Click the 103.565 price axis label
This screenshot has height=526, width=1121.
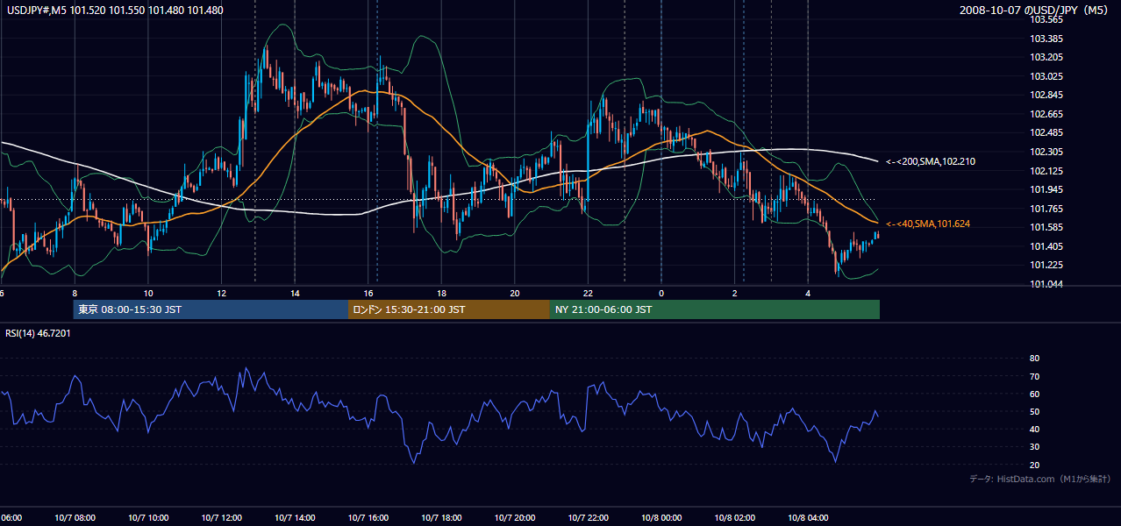coord(1046,19)
